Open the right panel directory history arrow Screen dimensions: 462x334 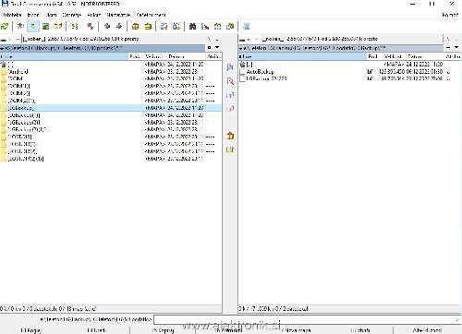pos(456,47)
